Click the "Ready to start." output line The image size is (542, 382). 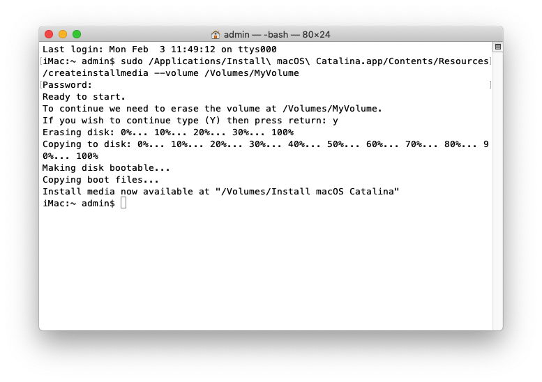pyautogui.click(x=84, y=97)
